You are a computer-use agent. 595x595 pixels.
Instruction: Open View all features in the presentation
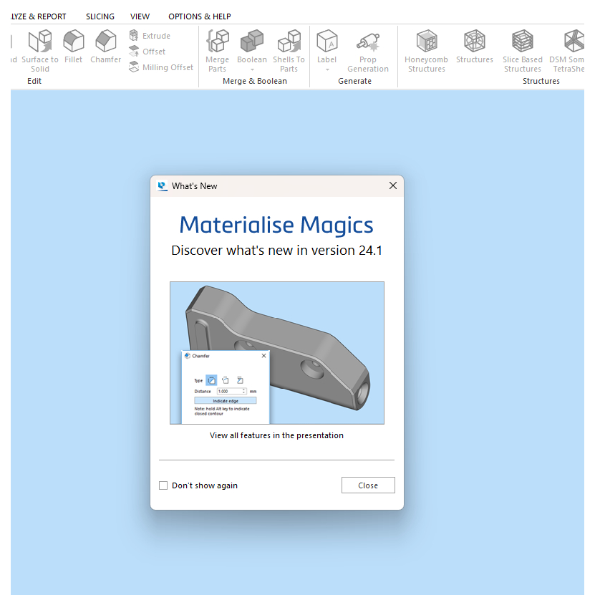point(276,435)
